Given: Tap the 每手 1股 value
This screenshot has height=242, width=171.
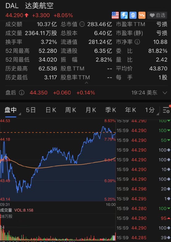Looking at the screenshot, I should [163, 77].
